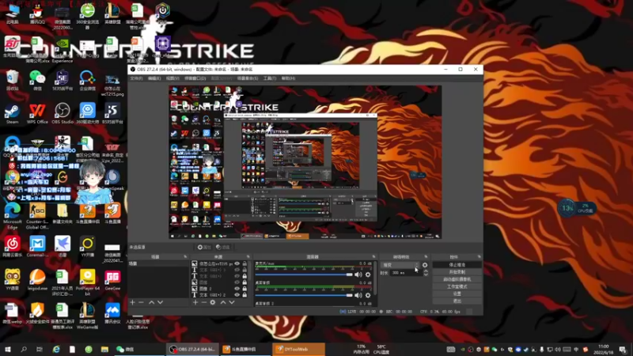This screenshot has height=356, width=633.
Task: Click the 开始录制 button
Action: pyautogui.click(x=457, y=272)
